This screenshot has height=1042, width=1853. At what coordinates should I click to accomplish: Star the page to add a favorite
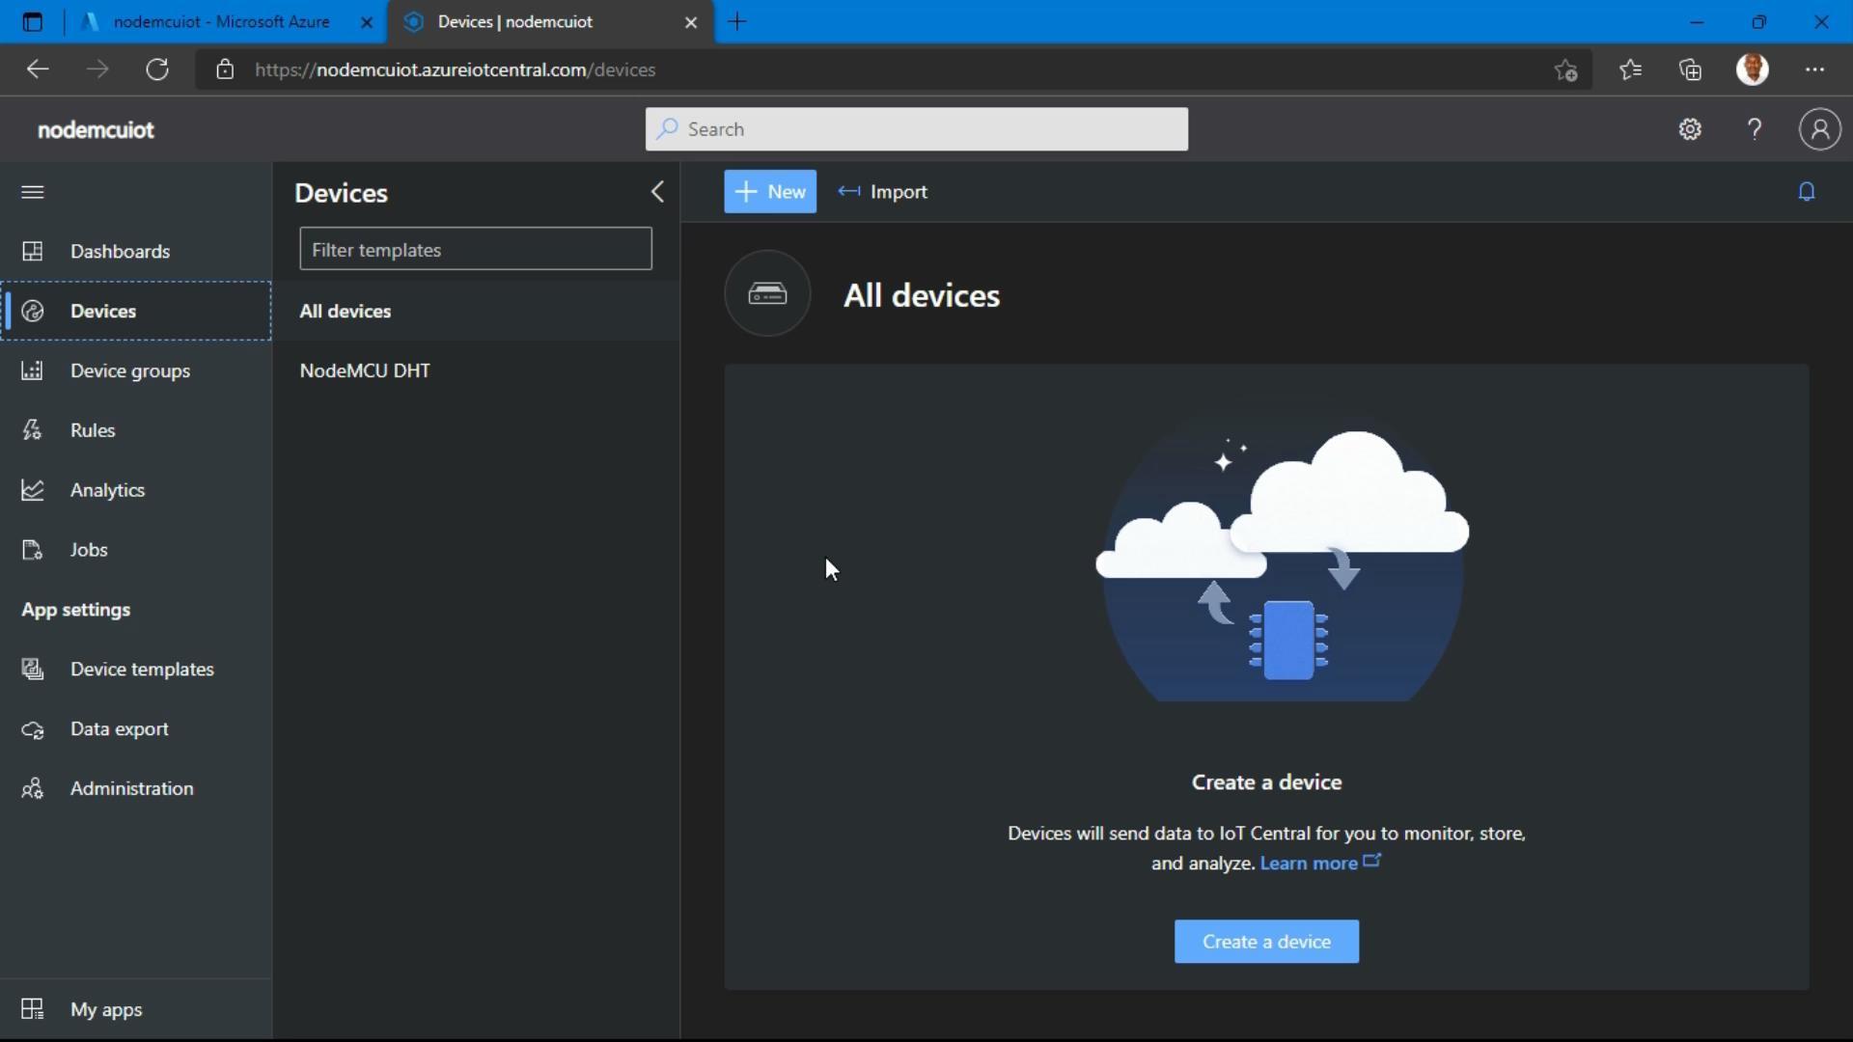1566,69
